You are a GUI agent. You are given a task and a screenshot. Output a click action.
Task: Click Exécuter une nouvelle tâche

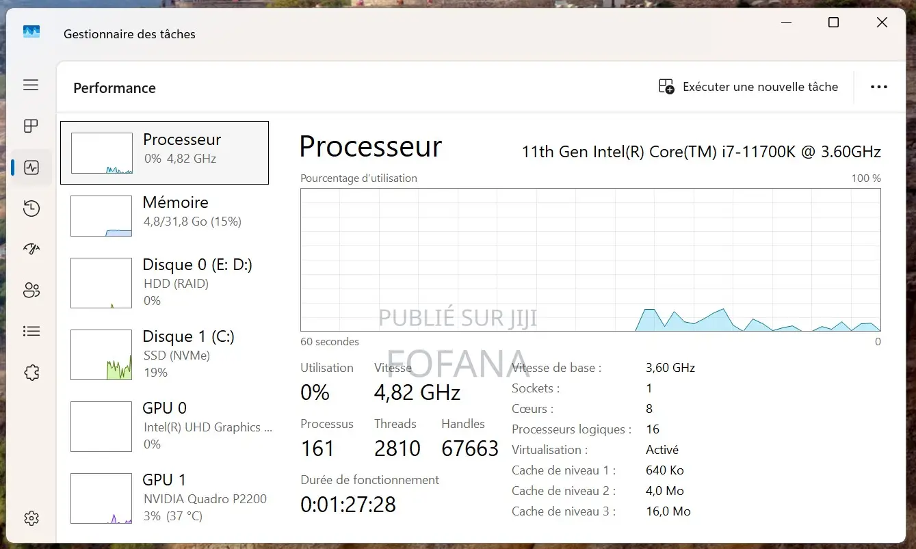pos(759,87)
